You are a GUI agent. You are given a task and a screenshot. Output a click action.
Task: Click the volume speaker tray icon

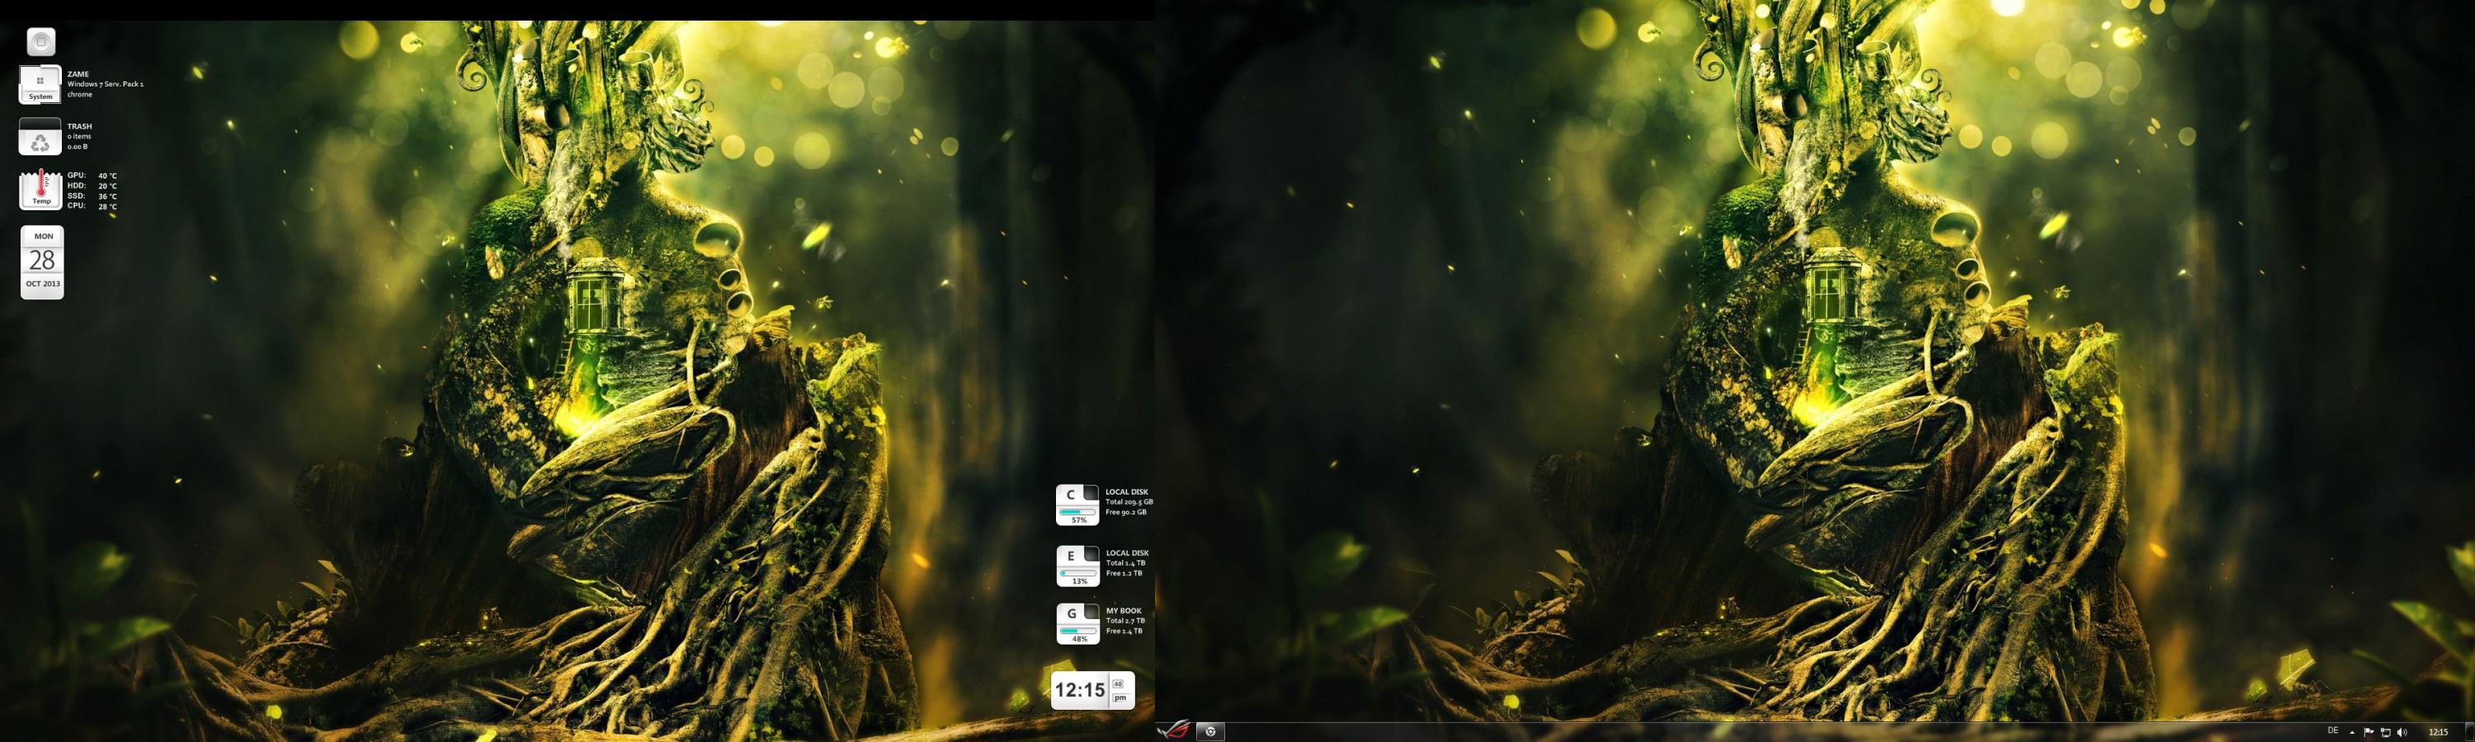click(x=2402, y=732)
